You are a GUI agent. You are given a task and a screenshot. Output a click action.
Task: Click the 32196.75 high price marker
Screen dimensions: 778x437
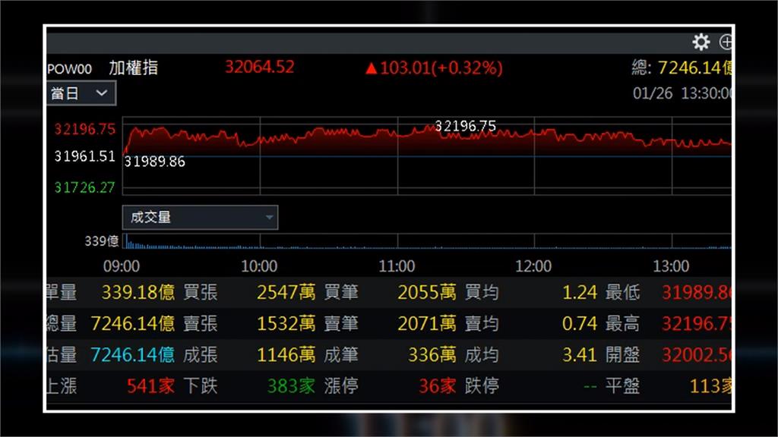[465, 126]
